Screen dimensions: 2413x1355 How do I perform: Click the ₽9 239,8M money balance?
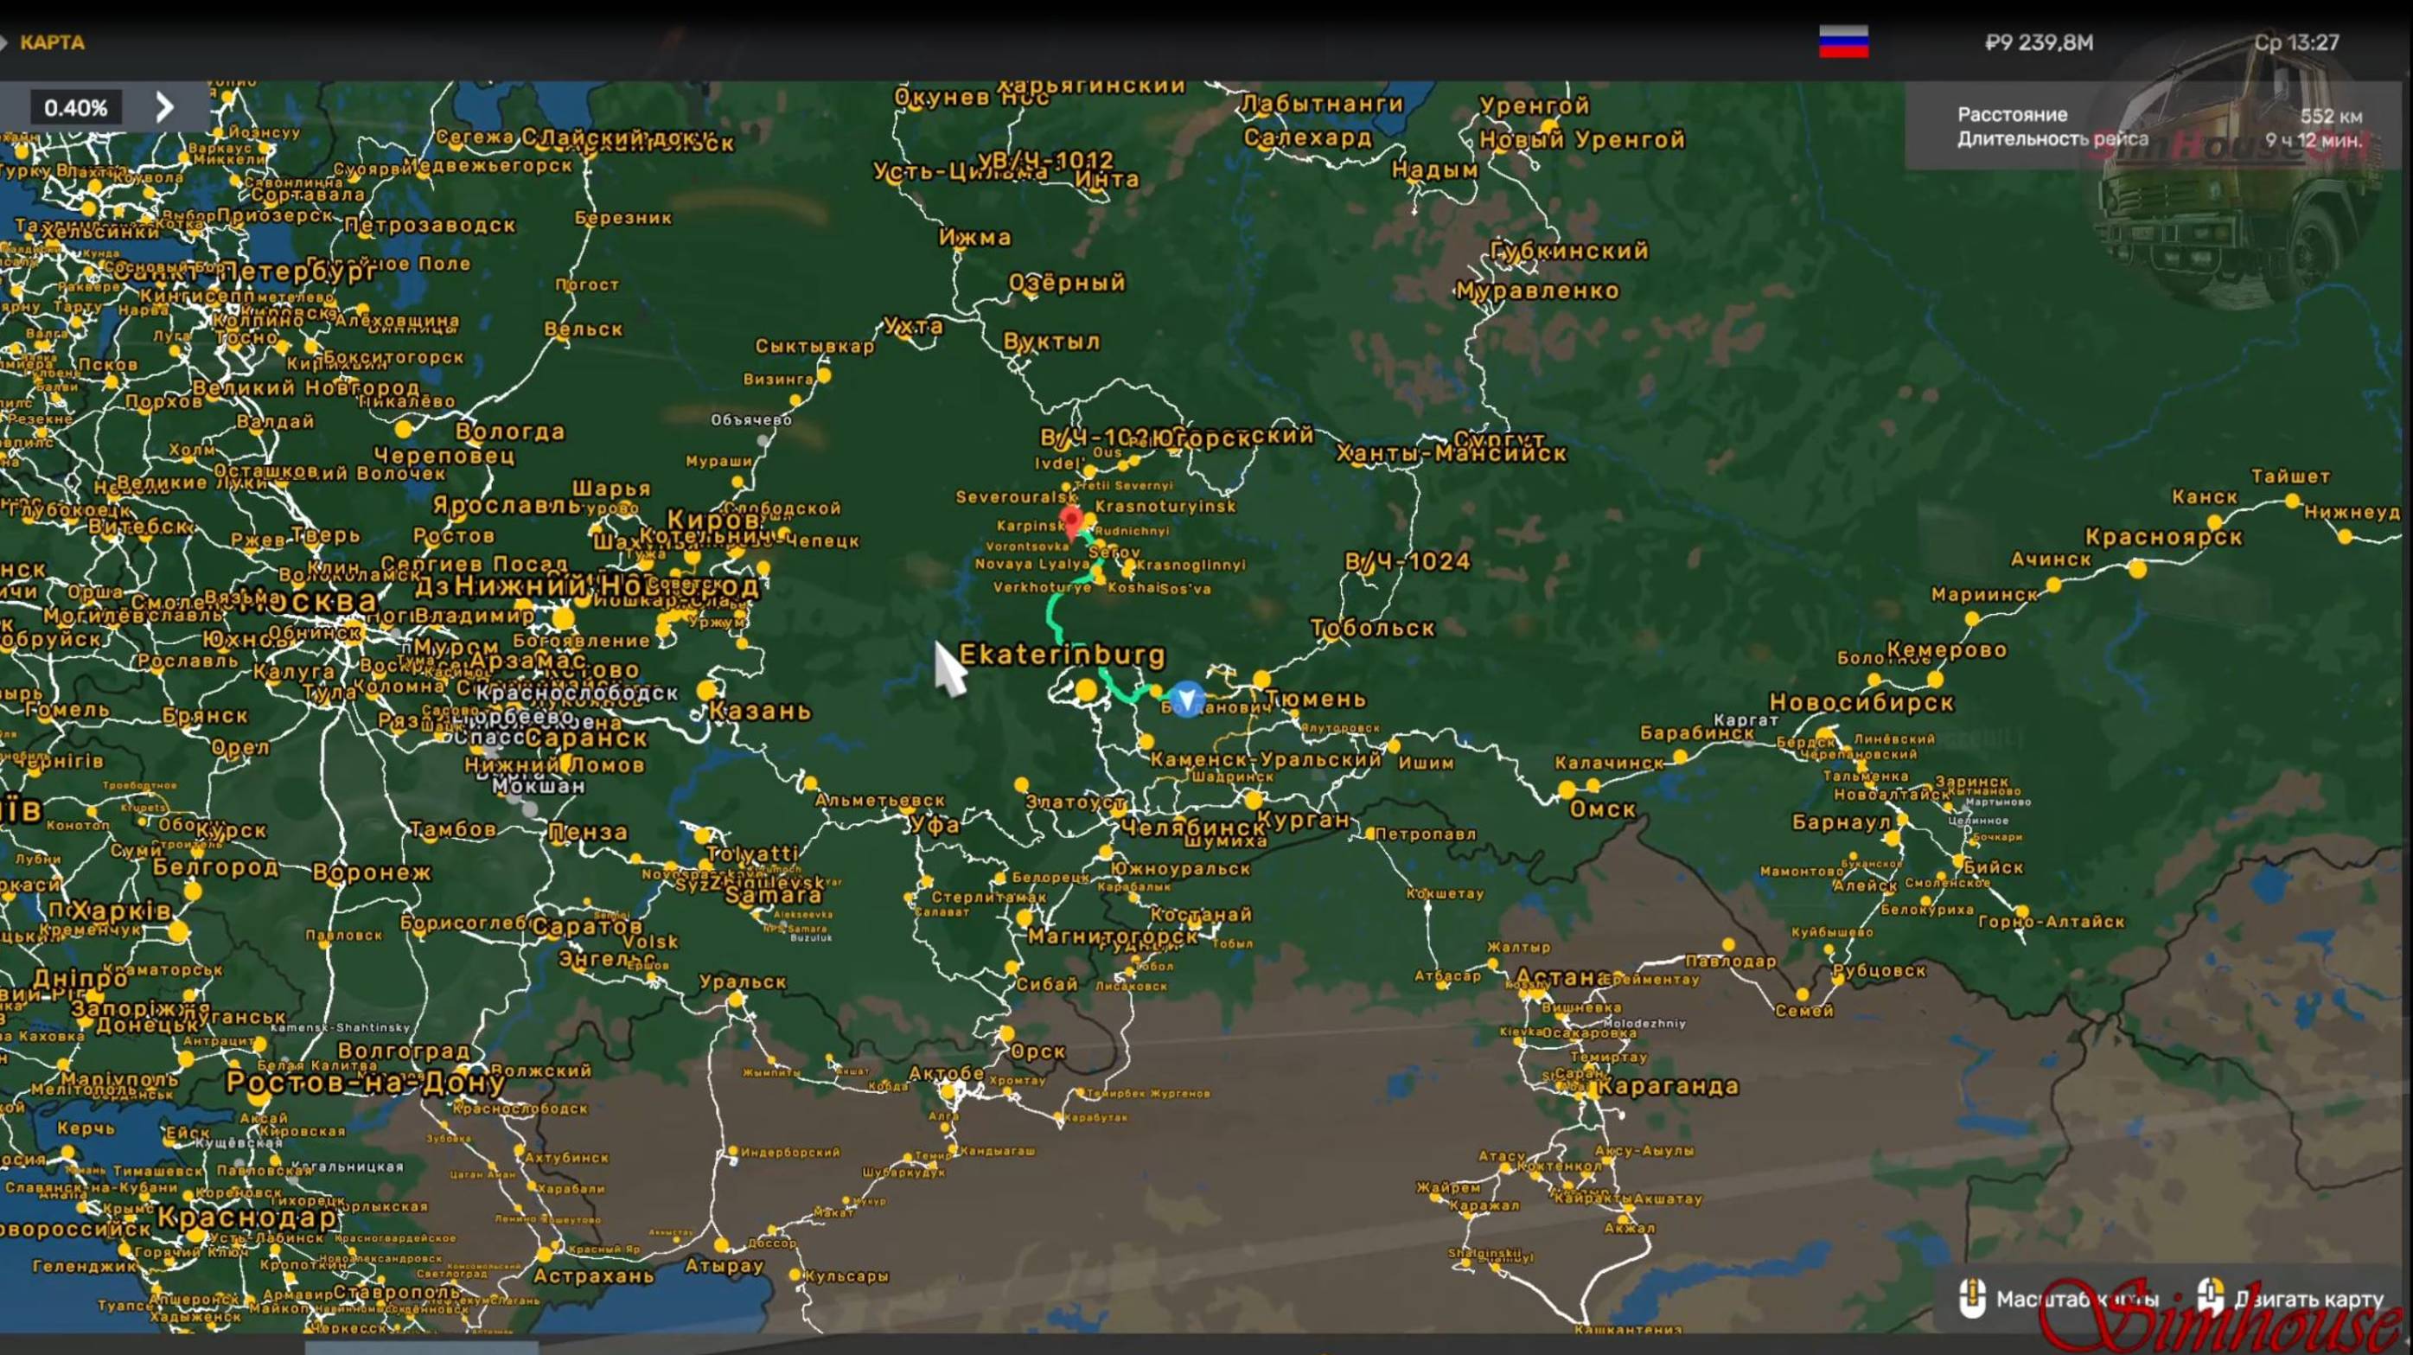[x=2039, y=42]
